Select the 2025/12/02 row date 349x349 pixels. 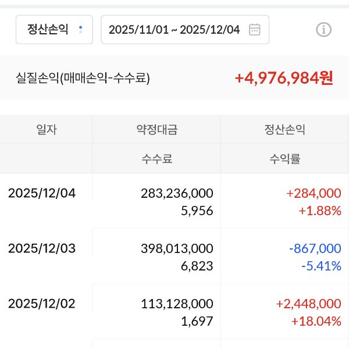(42, 304)
